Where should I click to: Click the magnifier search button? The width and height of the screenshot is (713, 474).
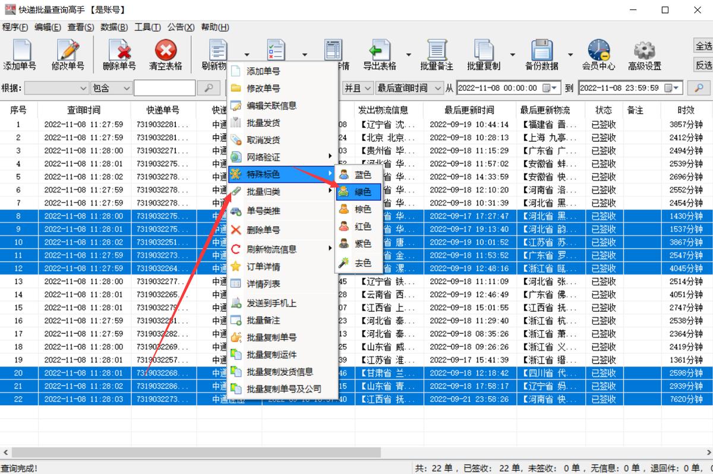tap(208, 87)
